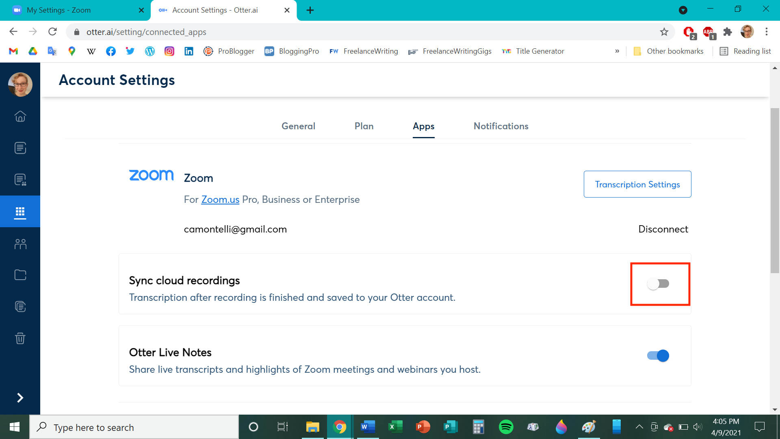Go back in browser history

point(13,32)
